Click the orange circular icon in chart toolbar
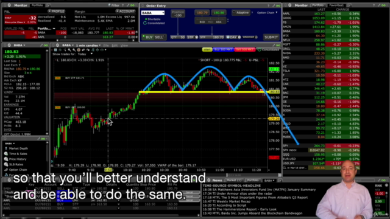Screen dimensions: 390x219 coord(79,50)
